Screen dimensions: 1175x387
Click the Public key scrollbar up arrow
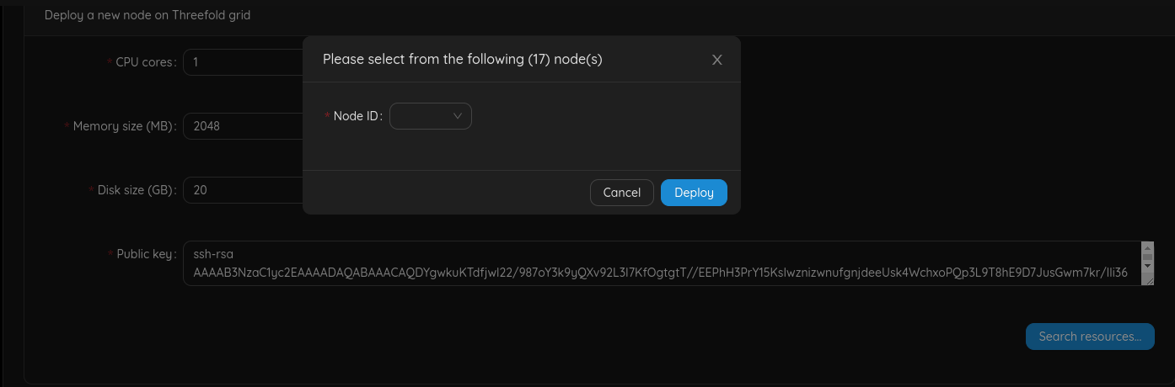(1146, 248)
